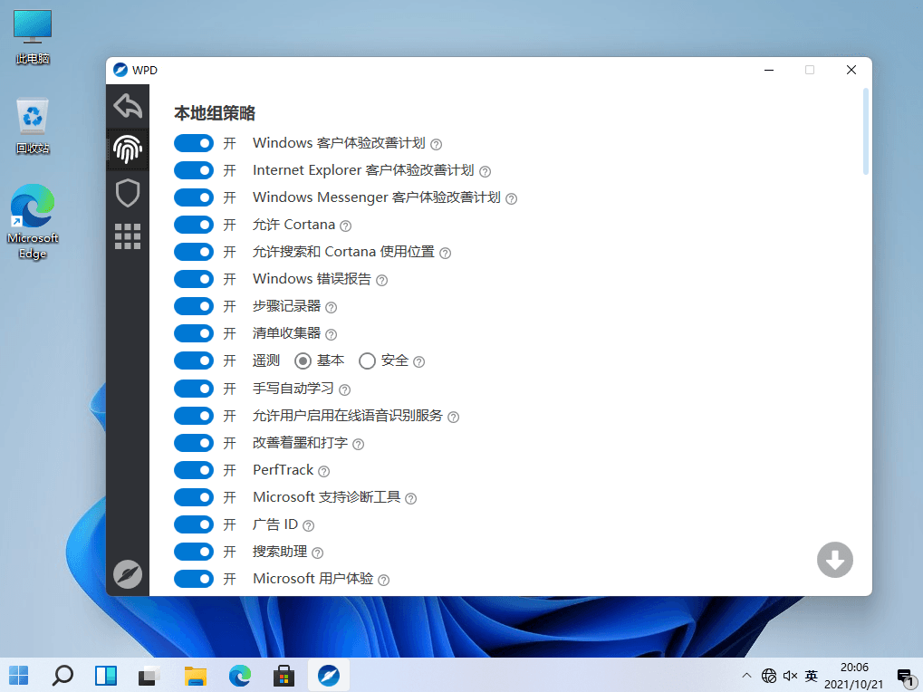Toggle 清单收集器 switch
923x692 pixels.
tap(194, 333)
